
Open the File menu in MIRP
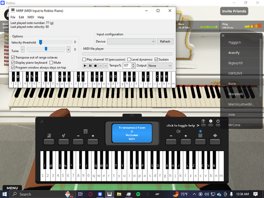13,17
